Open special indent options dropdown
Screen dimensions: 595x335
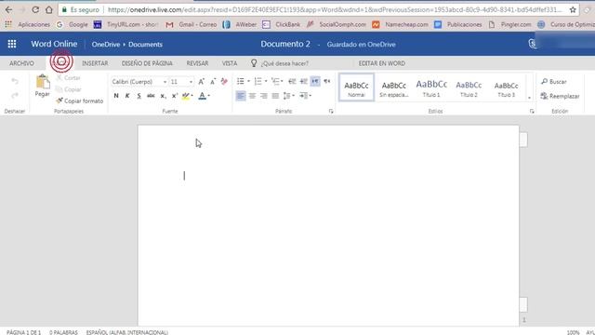(305, 96)
